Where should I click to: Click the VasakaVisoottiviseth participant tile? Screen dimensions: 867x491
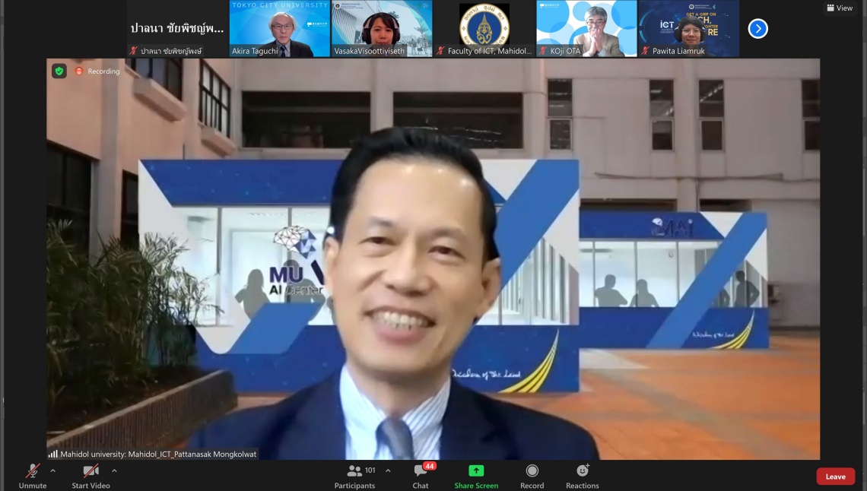(381, 28)
